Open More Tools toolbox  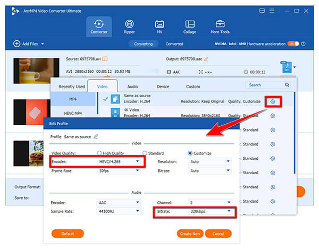pos(220,27)
